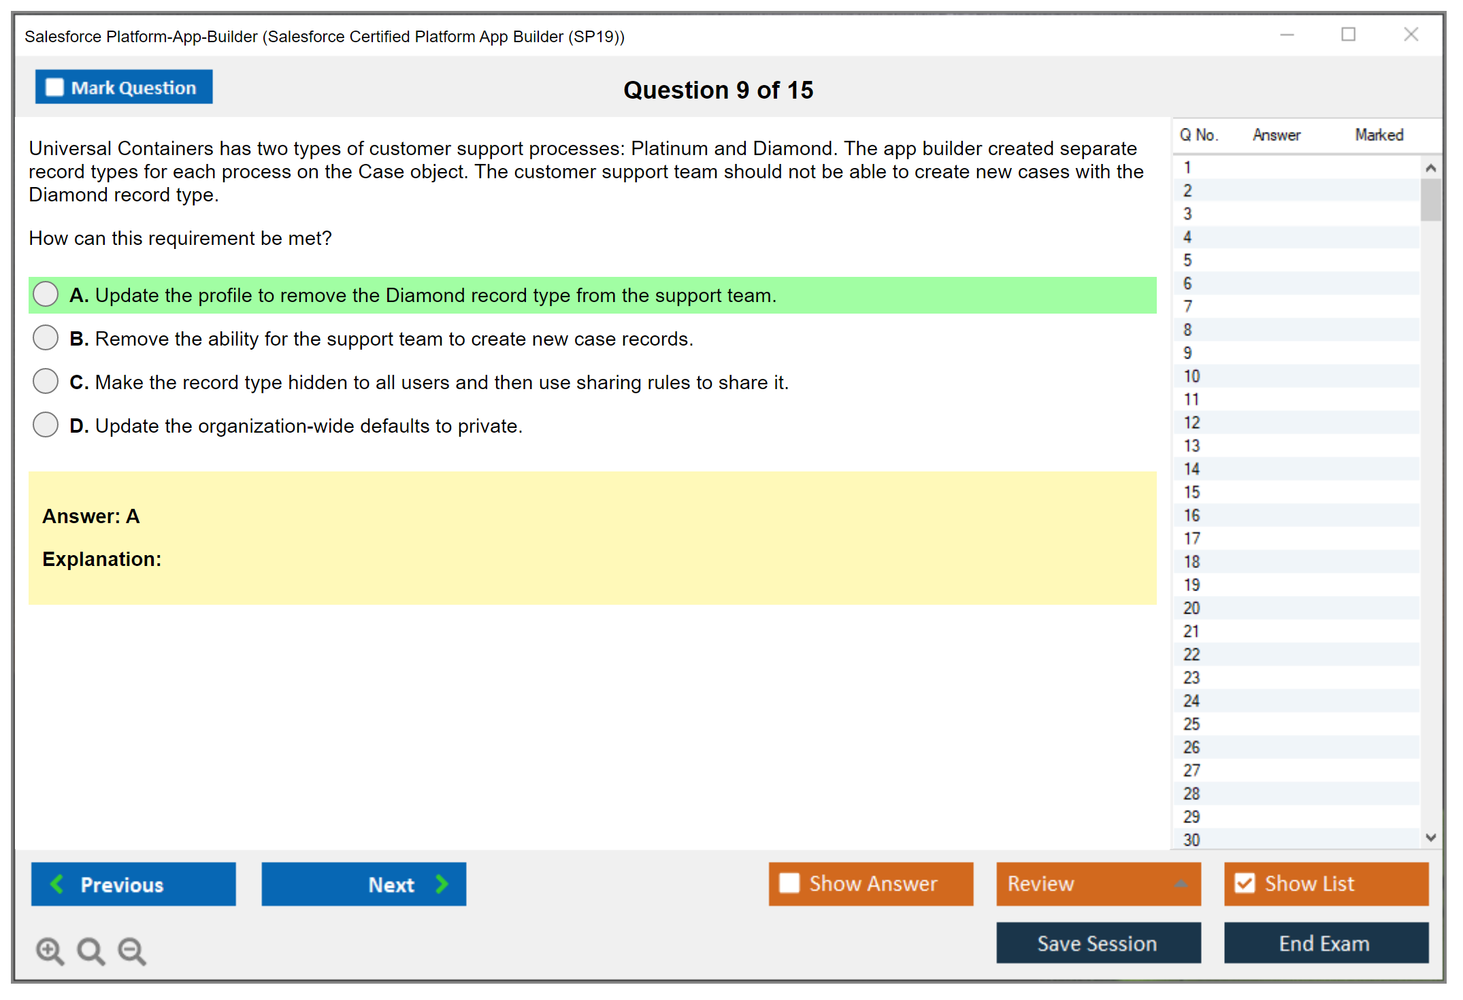Viewport: 1463px width, 1000px height.
Task: Click the zoom out magnifier icon
Action: point(132,950)
